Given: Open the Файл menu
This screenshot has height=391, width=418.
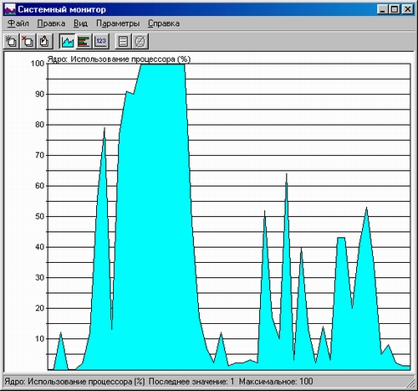Looking at the screenshot, I should click(18, 23).
